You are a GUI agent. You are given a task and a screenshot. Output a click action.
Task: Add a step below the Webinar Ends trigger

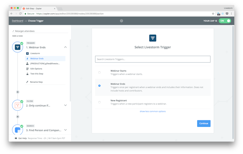[18, 92]
